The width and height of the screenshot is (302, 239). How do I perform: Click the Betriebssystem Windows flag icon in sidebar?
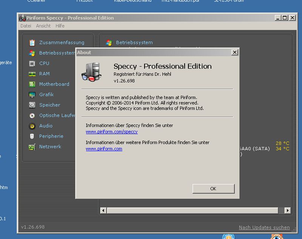click(32, 53)
